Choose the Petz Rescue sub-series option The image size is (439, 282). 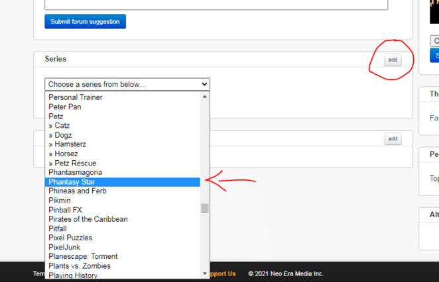[122, 164]
